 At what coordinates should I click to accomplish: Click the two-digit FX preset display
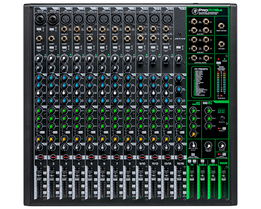[221, 111]
